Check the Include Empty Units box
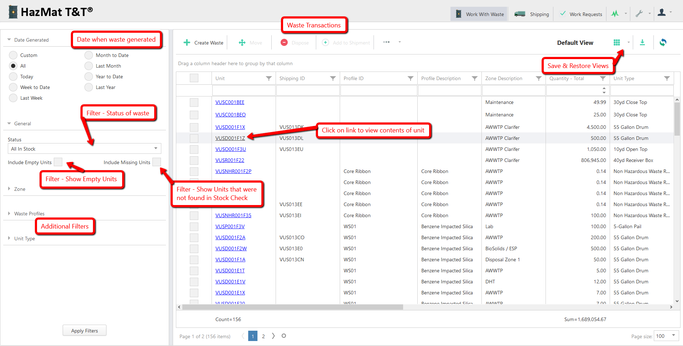Viewport: 683px width, 346px height. click(58, 162)
